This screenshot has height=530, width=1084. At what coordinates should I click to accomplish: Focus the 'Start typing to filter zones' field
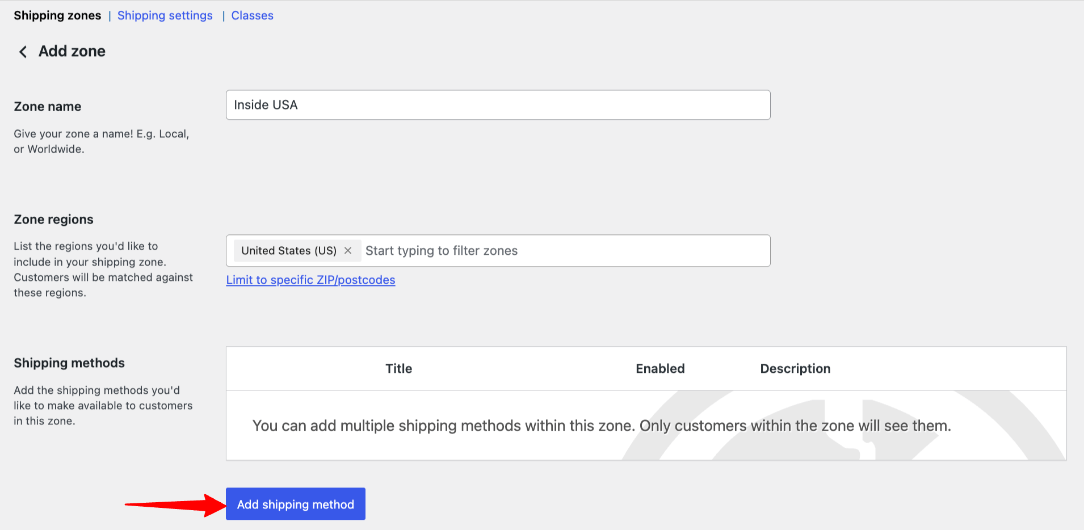pyautogui.click(x=562, y=251)
